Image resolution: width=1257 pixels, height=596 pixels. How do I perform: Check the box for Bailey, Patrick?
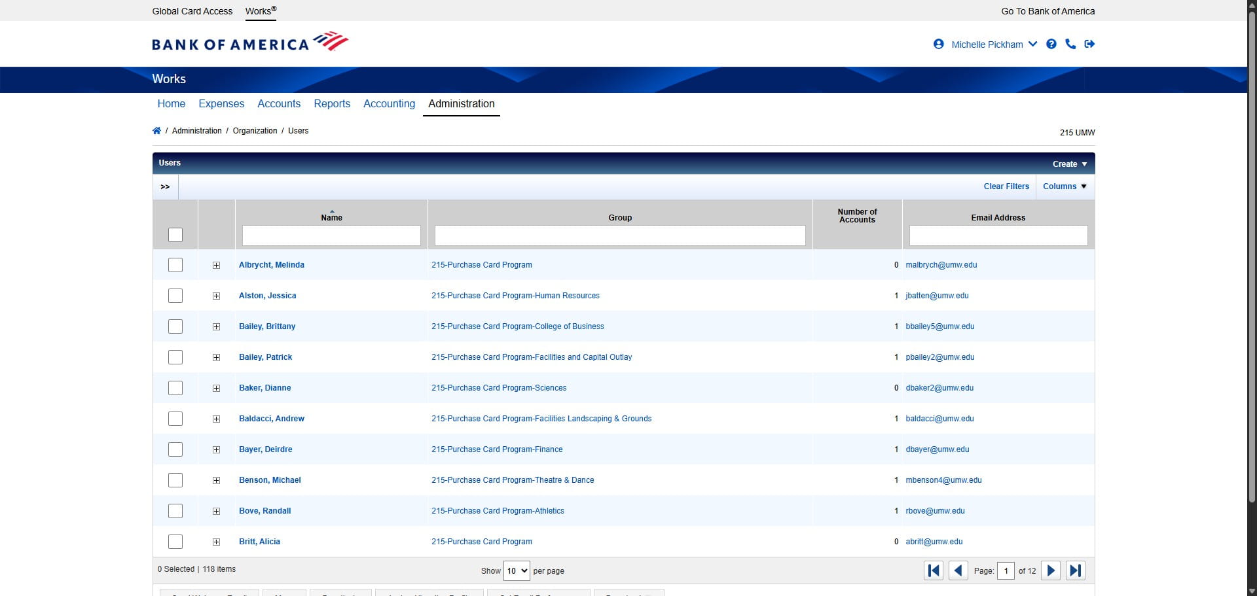pyautogui.click(x=175, y=357)
